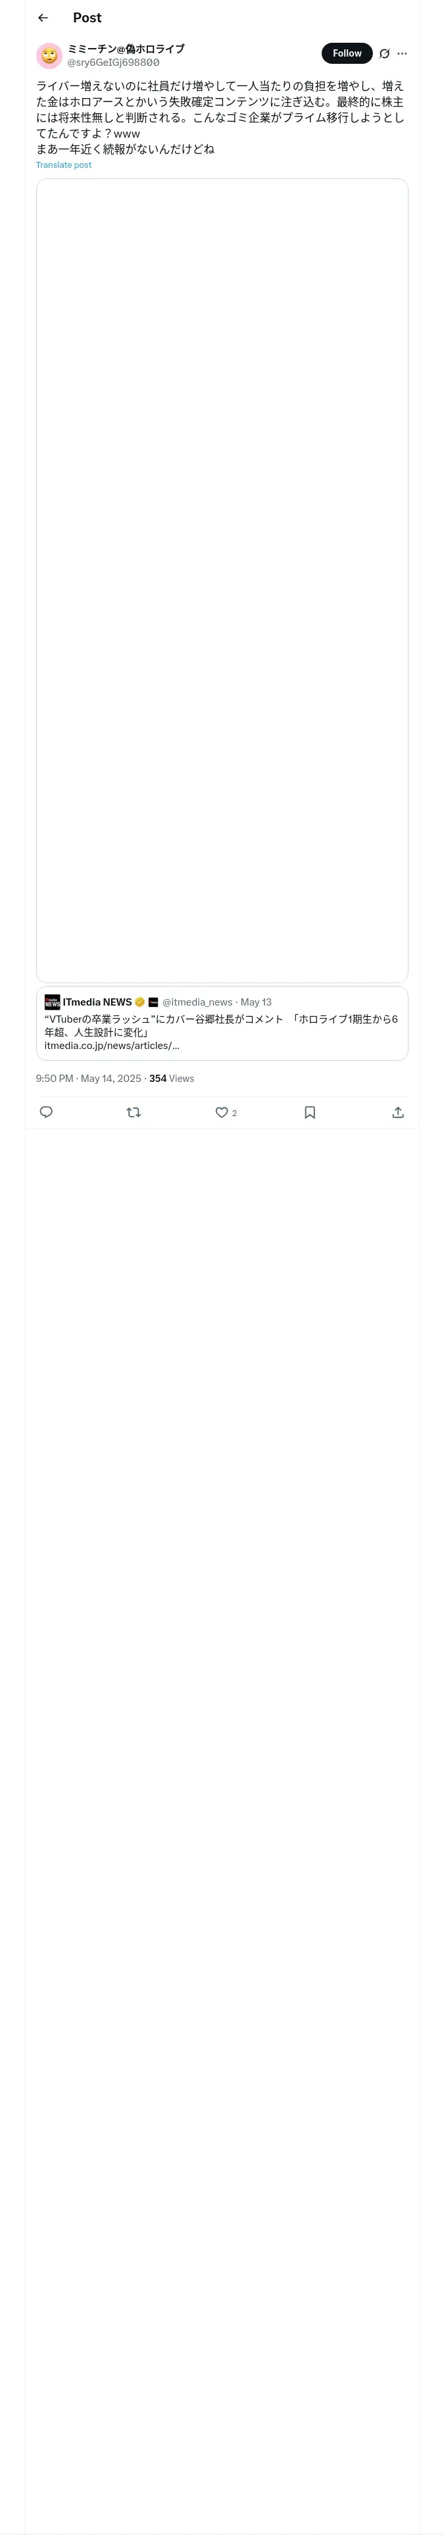This screenshot has height=2535, width=444.
Task: Share the post via share icon
Action: (x=398, y=1112)
